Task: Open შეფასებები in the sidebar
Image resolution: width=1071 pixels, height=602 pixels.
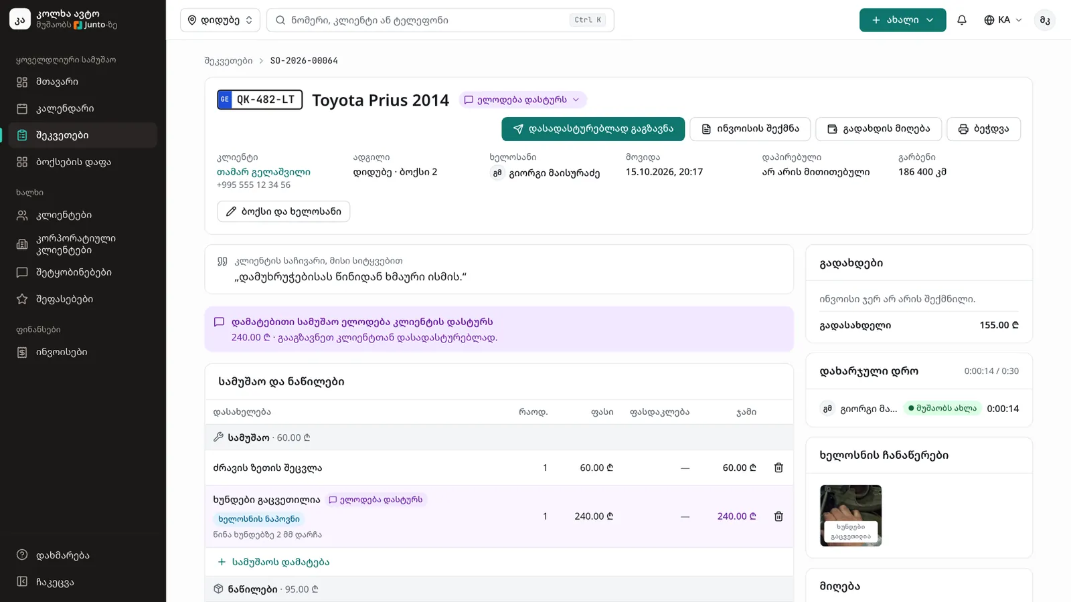Action: [83, 299]
